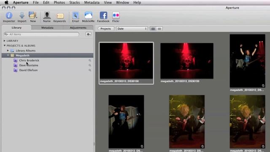The image size is (270, 152).
Task: Switch browser to list view
Action: click(159, 29)
